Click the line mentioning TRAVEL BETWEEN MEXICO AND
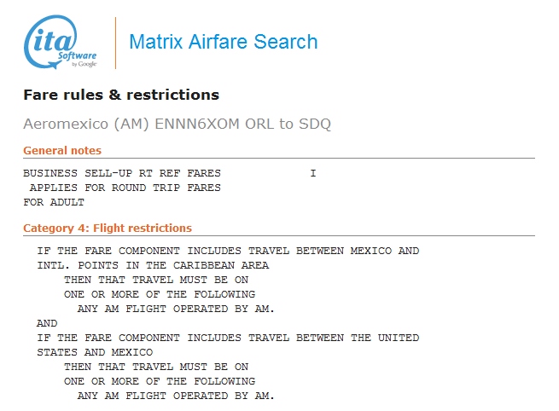Image resolution: width=559 pixels, height=411 pixels. [x=228, y=251]
